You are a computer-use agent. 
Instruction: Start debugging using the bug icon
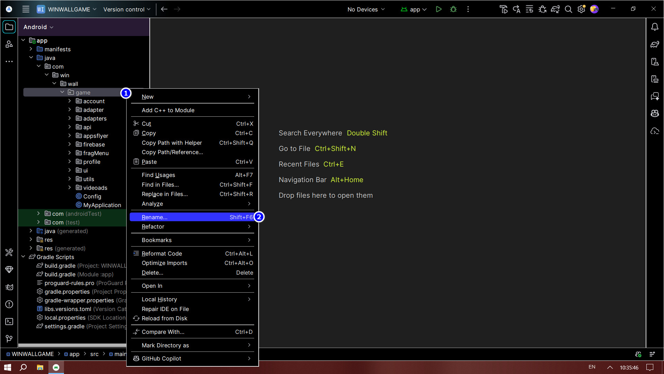pos(453,9)
